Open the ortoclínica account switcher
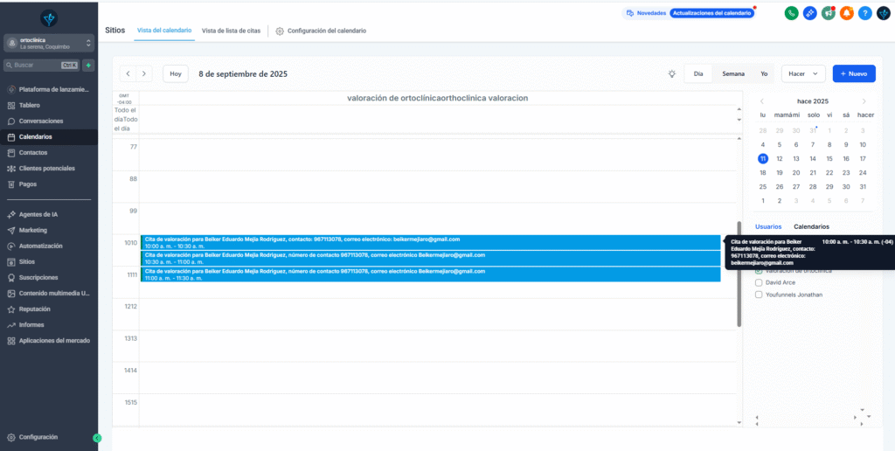Screen dimensions: 895x451 49,43
